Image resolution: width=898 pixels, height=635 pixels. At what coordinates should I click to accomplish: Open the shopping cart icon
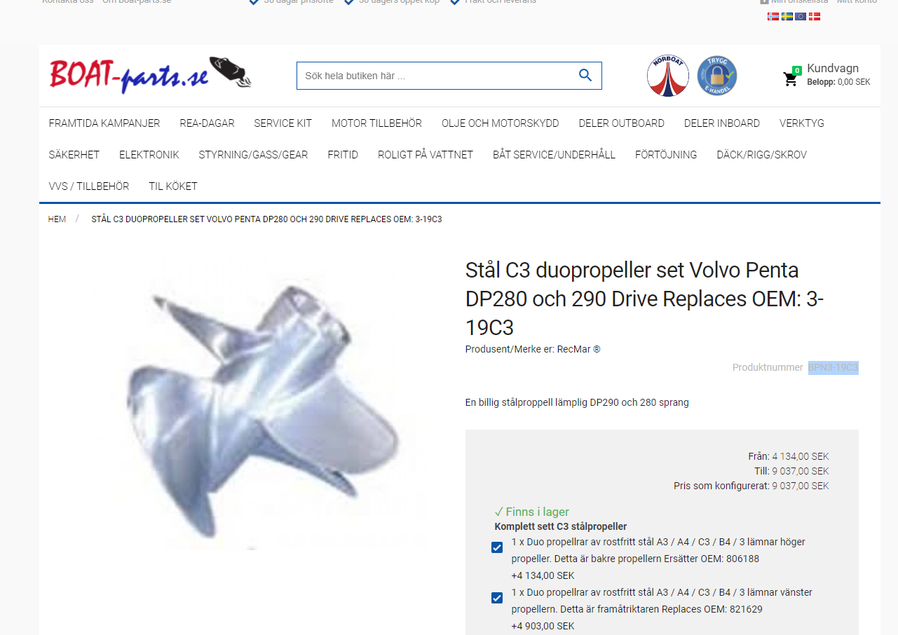coord(791,78)
